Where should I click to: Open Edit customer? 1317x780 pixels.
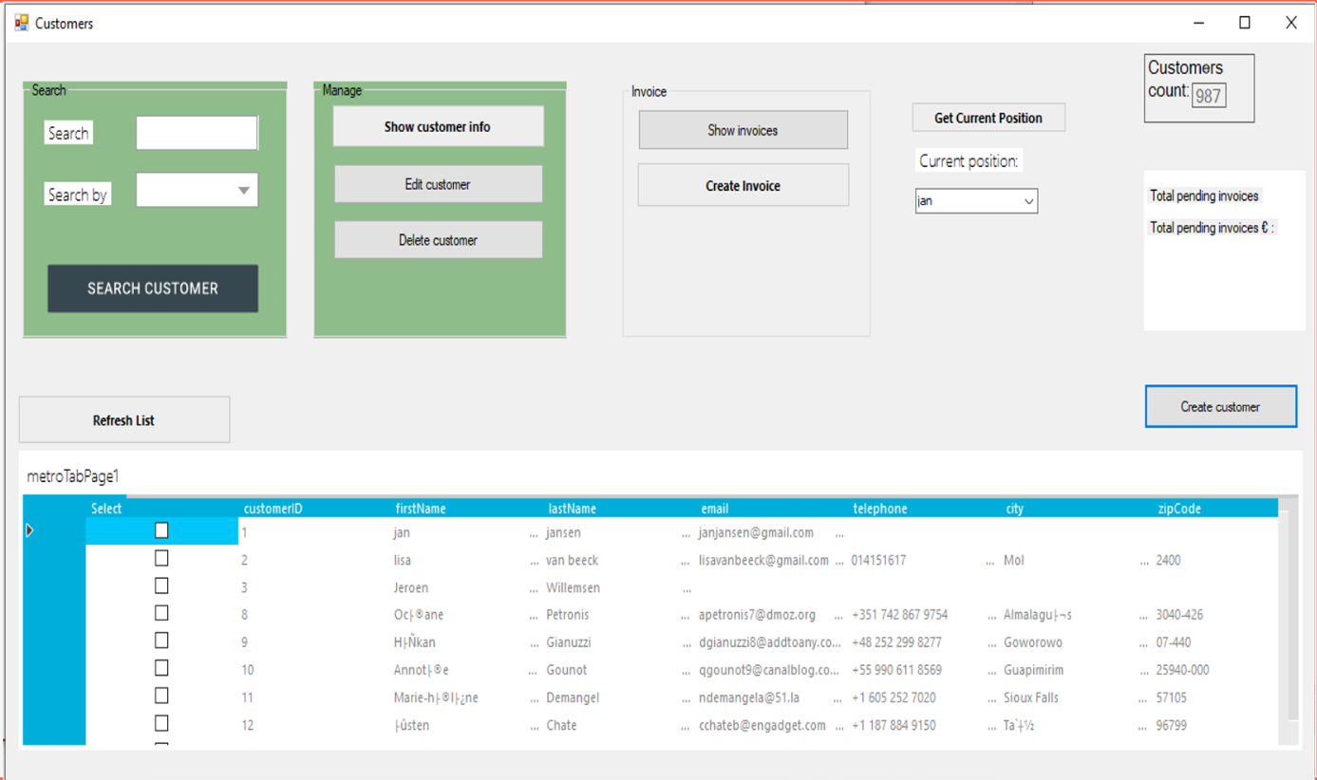point(438,184)
